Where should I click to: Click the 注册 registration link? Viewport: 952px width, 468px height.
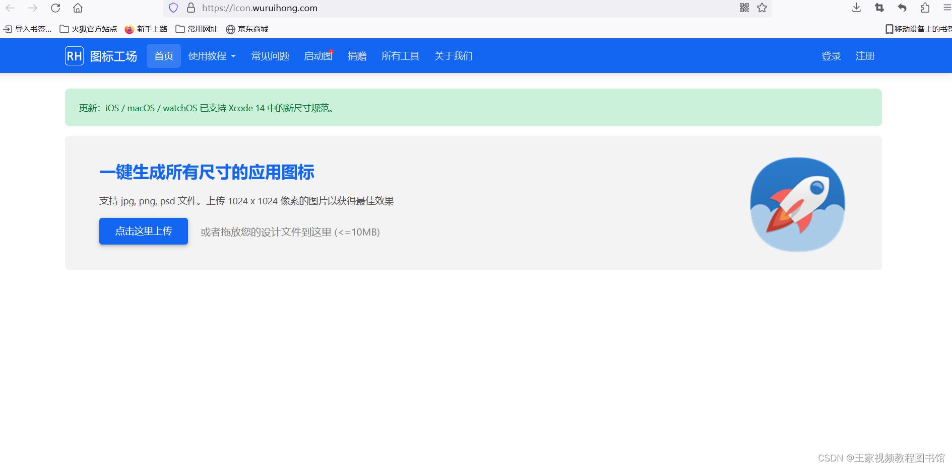tap(865, 56)
